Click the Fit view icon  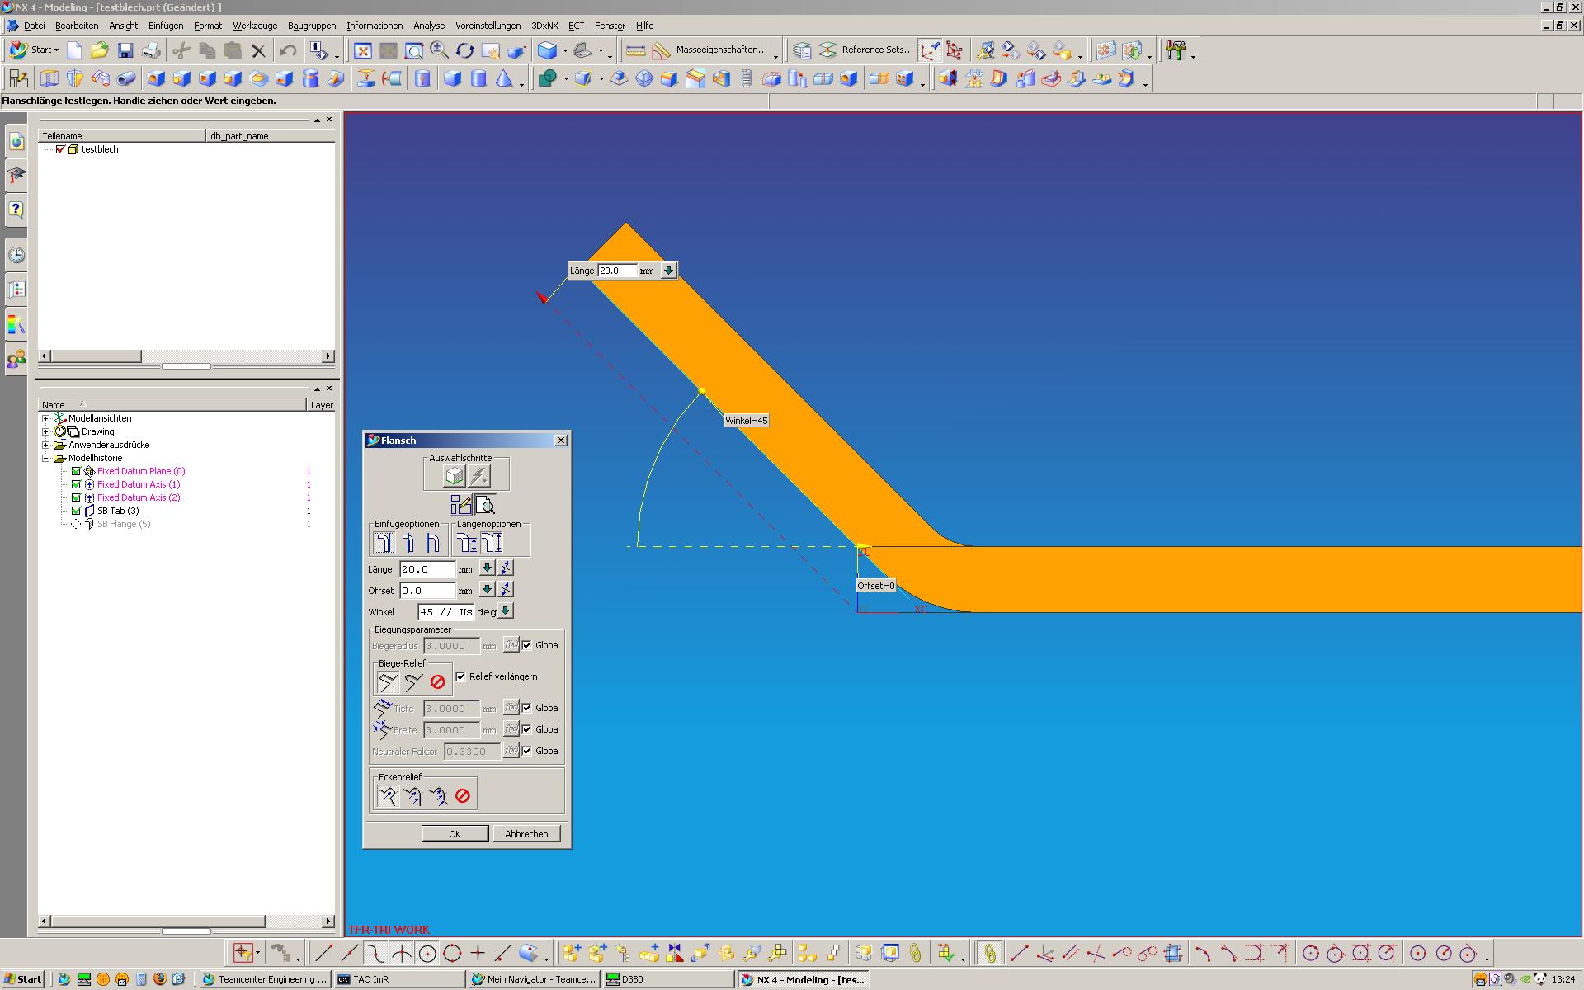(363, 51)
